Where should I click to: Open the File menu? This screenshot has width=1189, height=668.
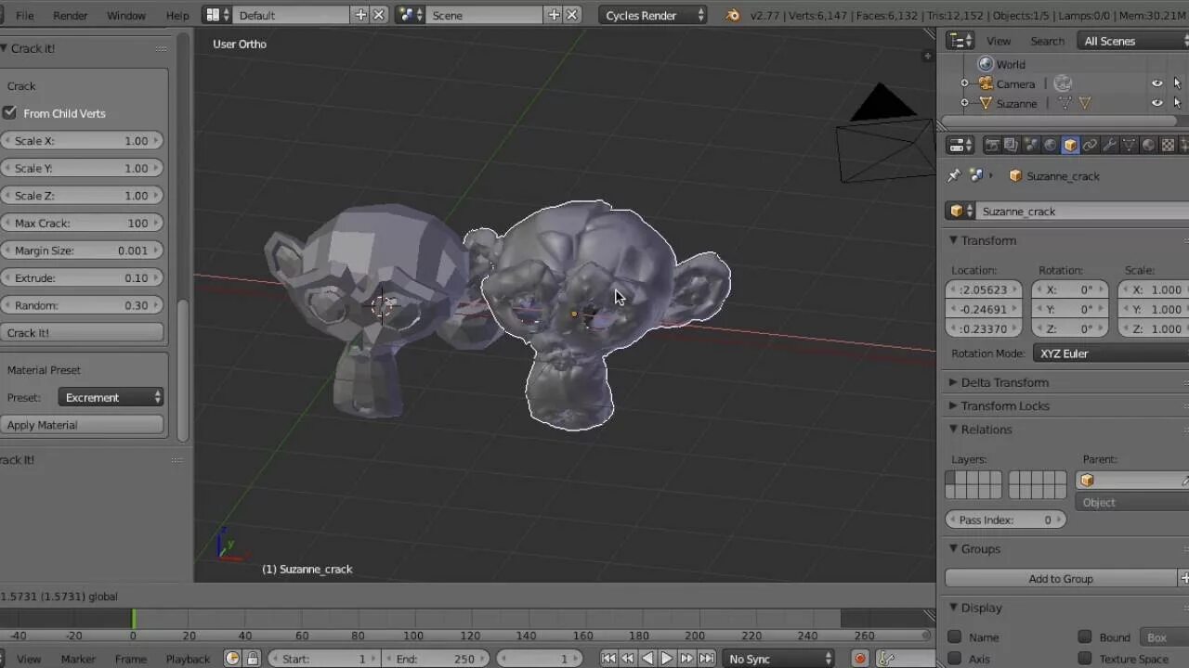25,15
